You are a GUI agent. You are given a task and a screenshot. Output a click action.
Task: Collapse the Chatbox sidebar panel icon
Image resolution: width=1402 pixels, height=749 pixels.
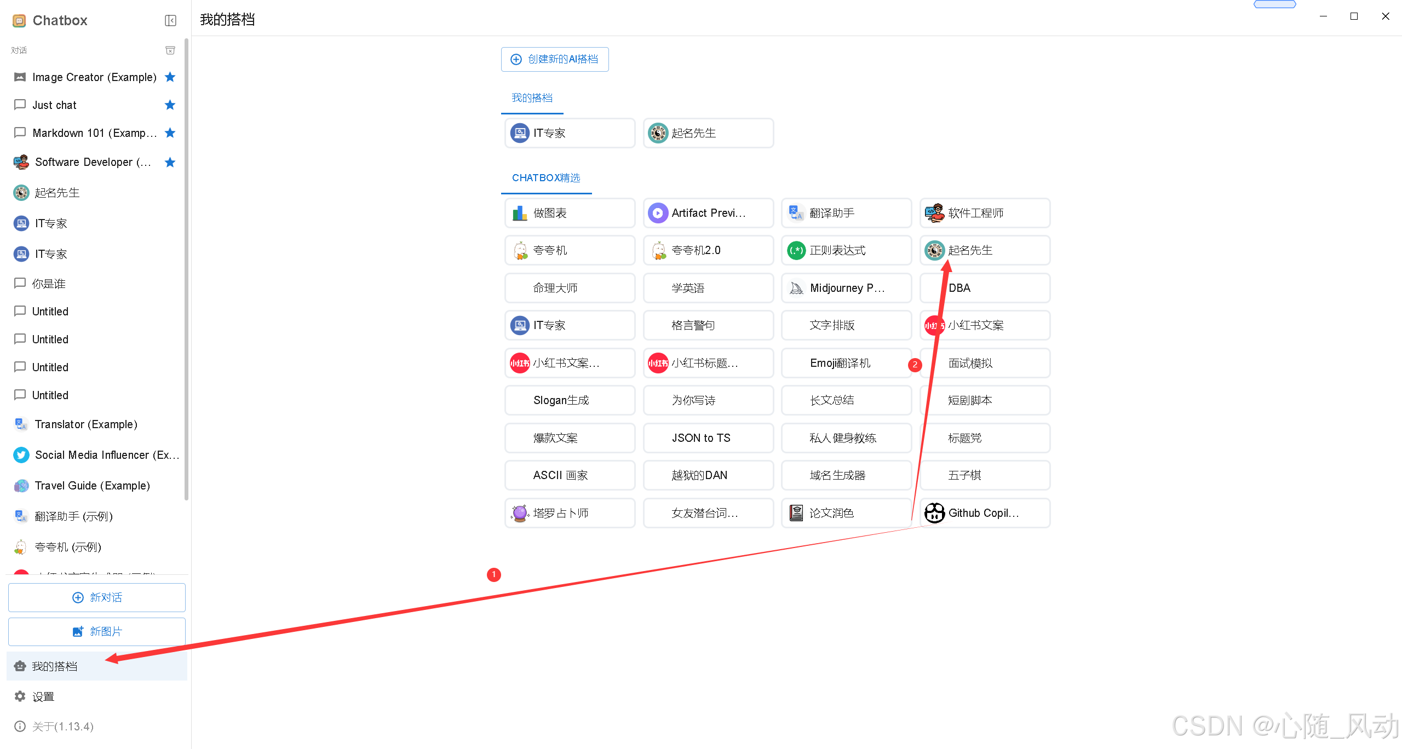pos(170,21)
